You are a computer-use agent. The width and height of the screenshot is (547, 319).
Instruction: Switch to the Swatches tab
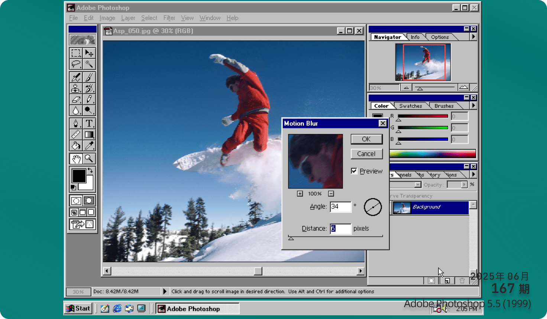(x=411, y=106)
